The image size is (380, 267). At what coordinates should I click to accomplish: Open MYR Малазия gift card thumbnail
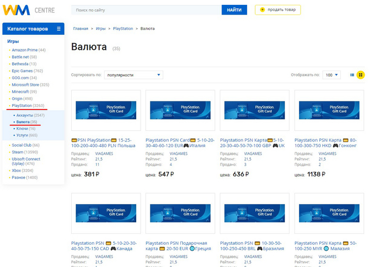tap(329, 213)
